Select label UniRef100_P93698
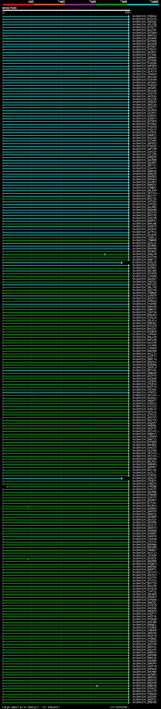161x709 pixels. click(144, 619)
